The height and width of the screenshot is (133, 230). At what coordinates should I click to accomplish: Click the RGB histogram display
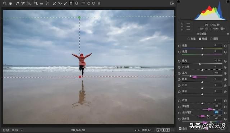pyautogui.click(x=203, y=10)
